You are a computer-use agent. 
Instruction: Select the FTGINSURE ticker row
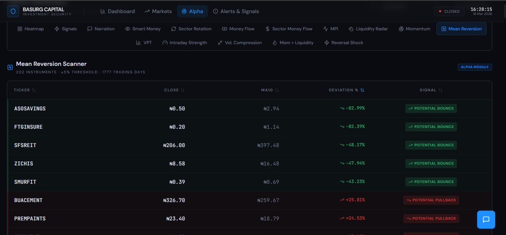(x=250, y=127)
